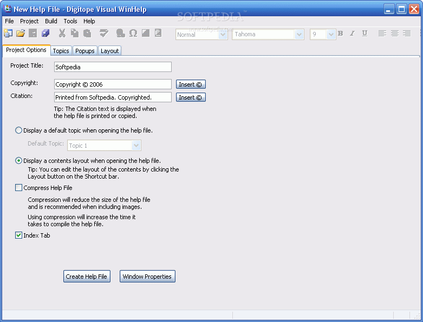Open the Tahoma font dropdown

[299, 35]
